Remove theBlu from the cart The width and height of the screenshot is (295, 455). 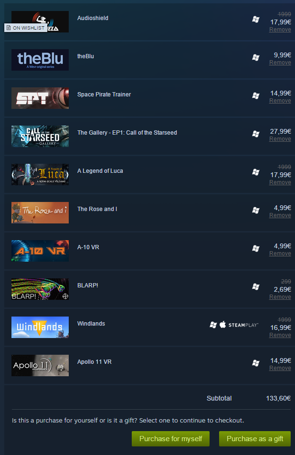pyautogui.click(x=280, y=63)
